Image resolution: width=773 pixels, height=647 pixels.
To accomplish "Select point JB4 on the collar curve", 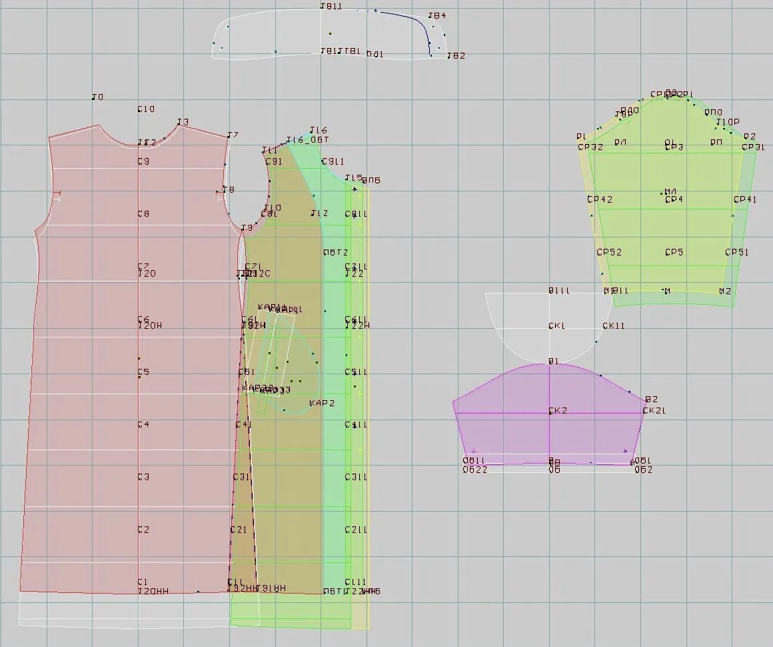I will pos(436,16).
